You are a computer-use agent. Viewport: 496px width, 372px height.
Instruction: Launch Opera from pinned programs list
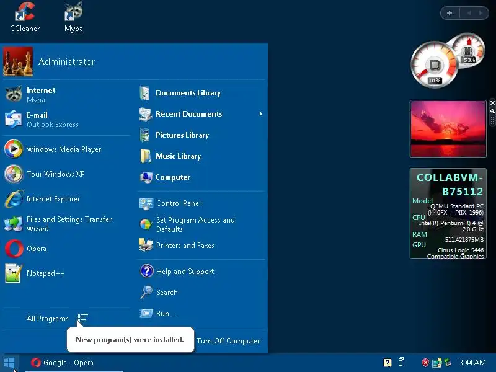coord(66,249)
